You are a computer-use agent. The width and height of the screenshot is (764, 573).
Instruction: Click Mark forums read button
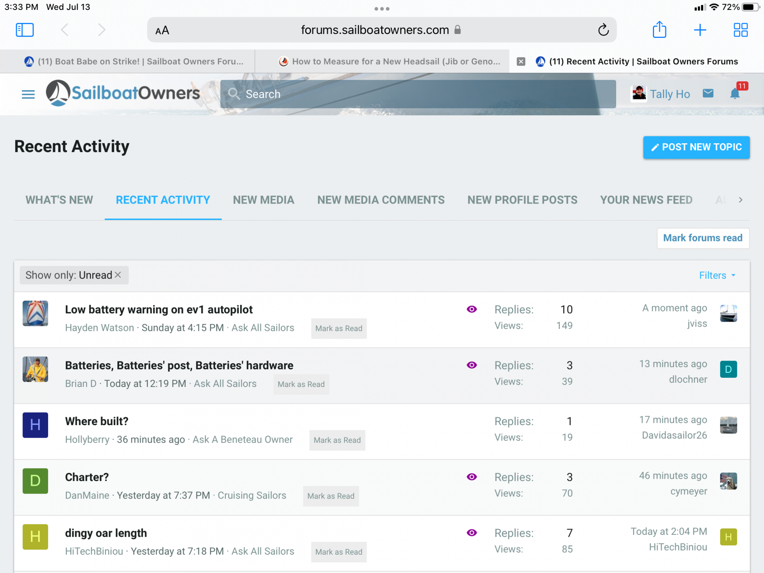[703, 238]
